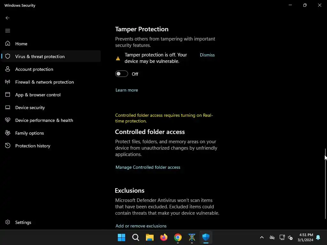Open the hamburger navigation menu icon
The height and width of the screenshot is (245, 327).
(x=8, y=31)
